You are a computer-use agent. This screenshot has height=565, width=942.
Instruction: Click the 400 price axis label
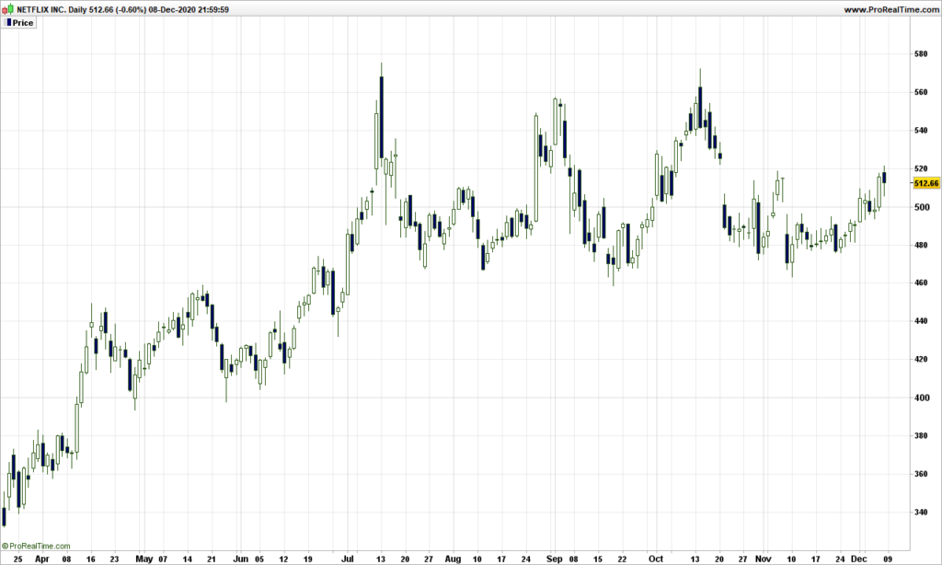[921, 398]
